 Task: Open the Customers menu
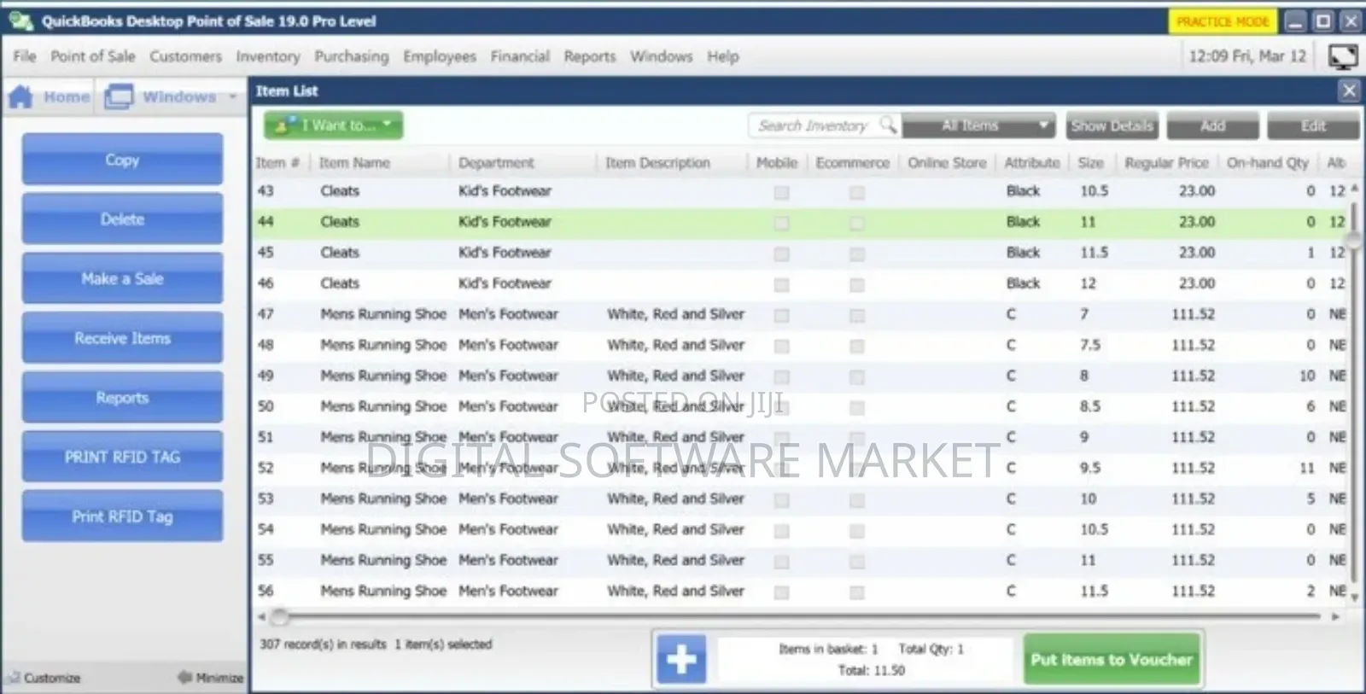(185, 56)
